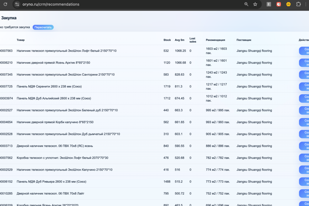Viewport: 309px width, 206px height.
Task: Click the Товар column header
Action: click(21, 40)
